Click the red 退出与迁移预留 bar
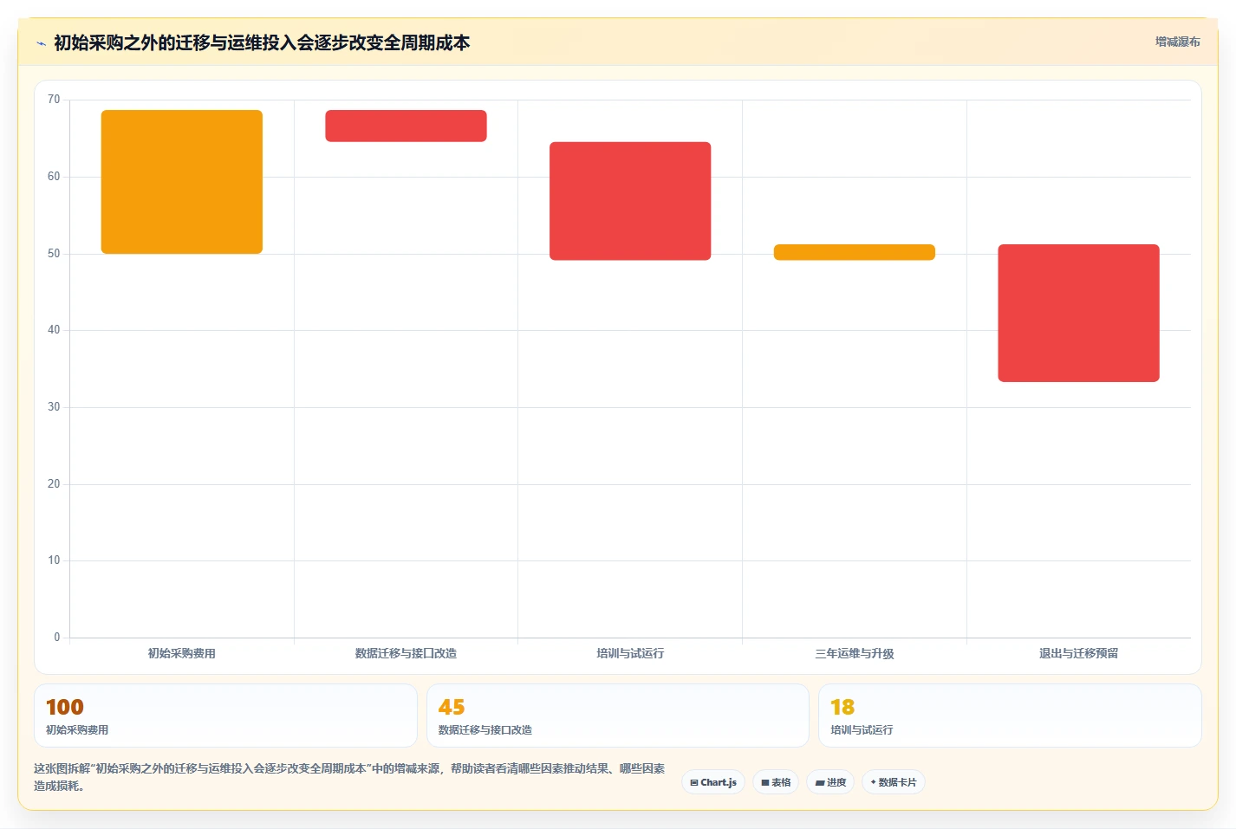This screenshot has width=1236, height=829. coord(1078,313)
